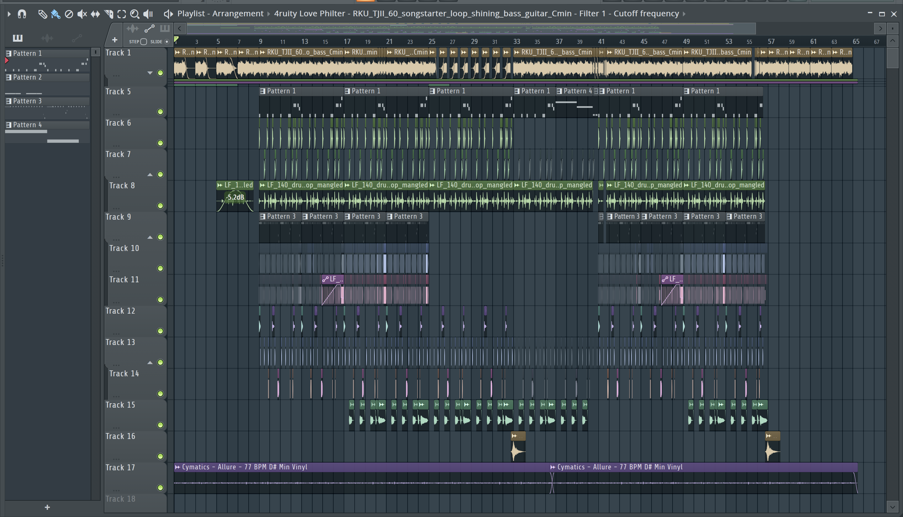This screenshot has width=903, height=517.
Task: Select Pattern 2 in the picker list
Action: click(47, 77)
